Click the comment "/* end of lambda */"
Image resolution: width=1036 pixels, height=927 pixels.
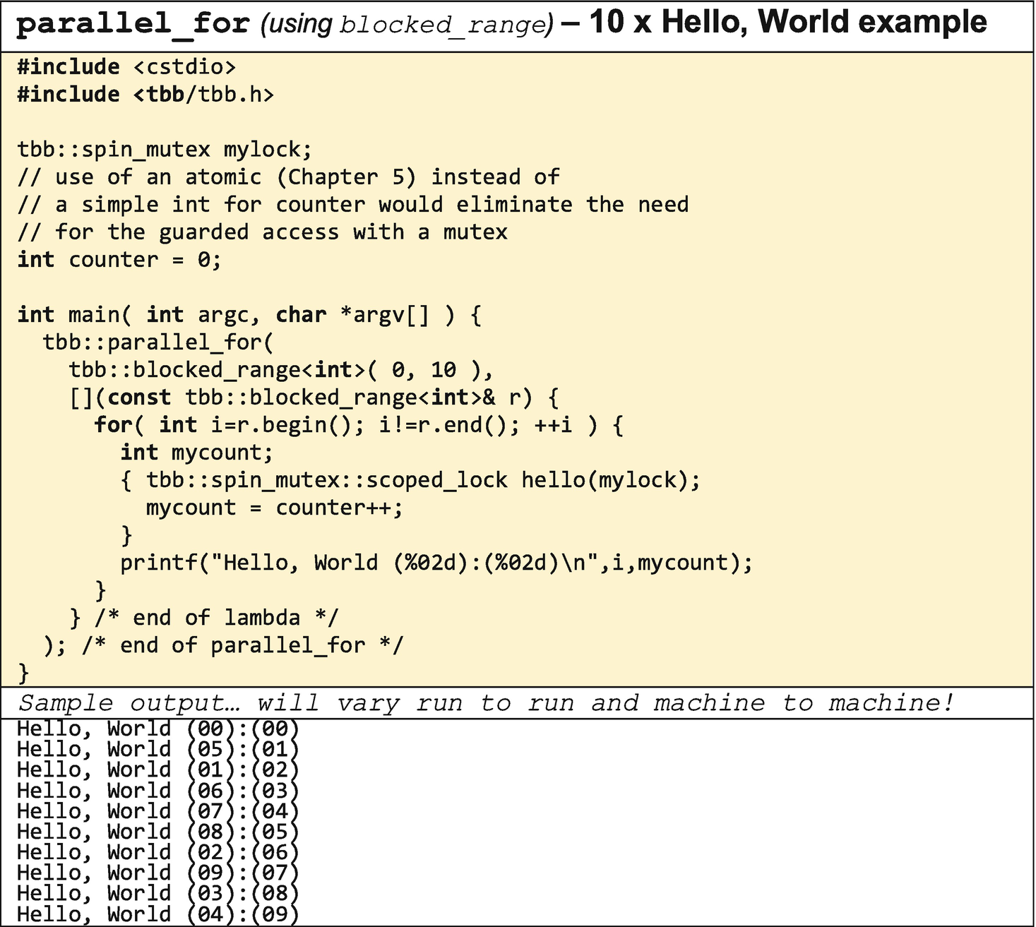click(217, 618)
